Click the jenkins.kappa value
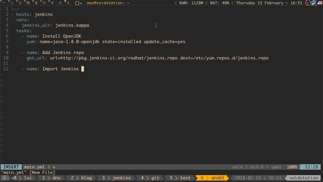 [72, 25]
